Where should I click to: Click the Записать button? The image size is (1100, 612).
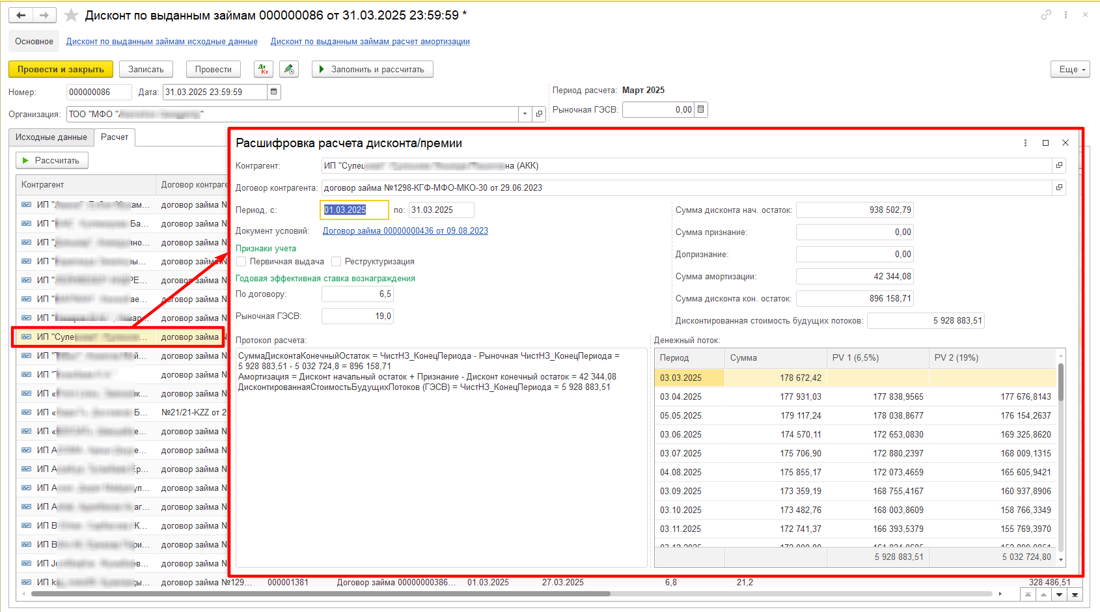pos(146,69)
